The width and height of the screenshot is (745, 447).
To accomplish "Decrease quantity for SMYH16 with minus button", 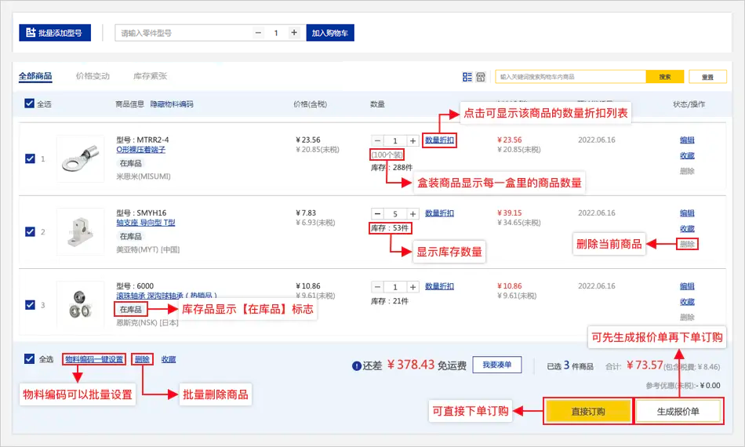I will point(377,213).
